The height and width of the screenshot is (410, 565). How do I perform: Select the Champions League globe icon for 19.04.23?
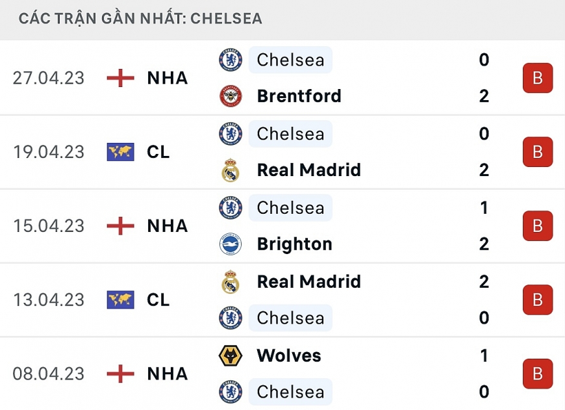click(x=120, y=152)
